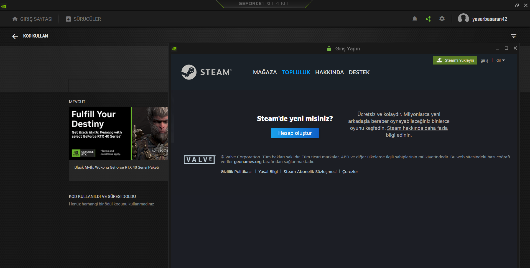Select TOPLULUK in Steam menu
This screenshot has width=530, height=268.
pyautogui.click(x=296, y=72)
